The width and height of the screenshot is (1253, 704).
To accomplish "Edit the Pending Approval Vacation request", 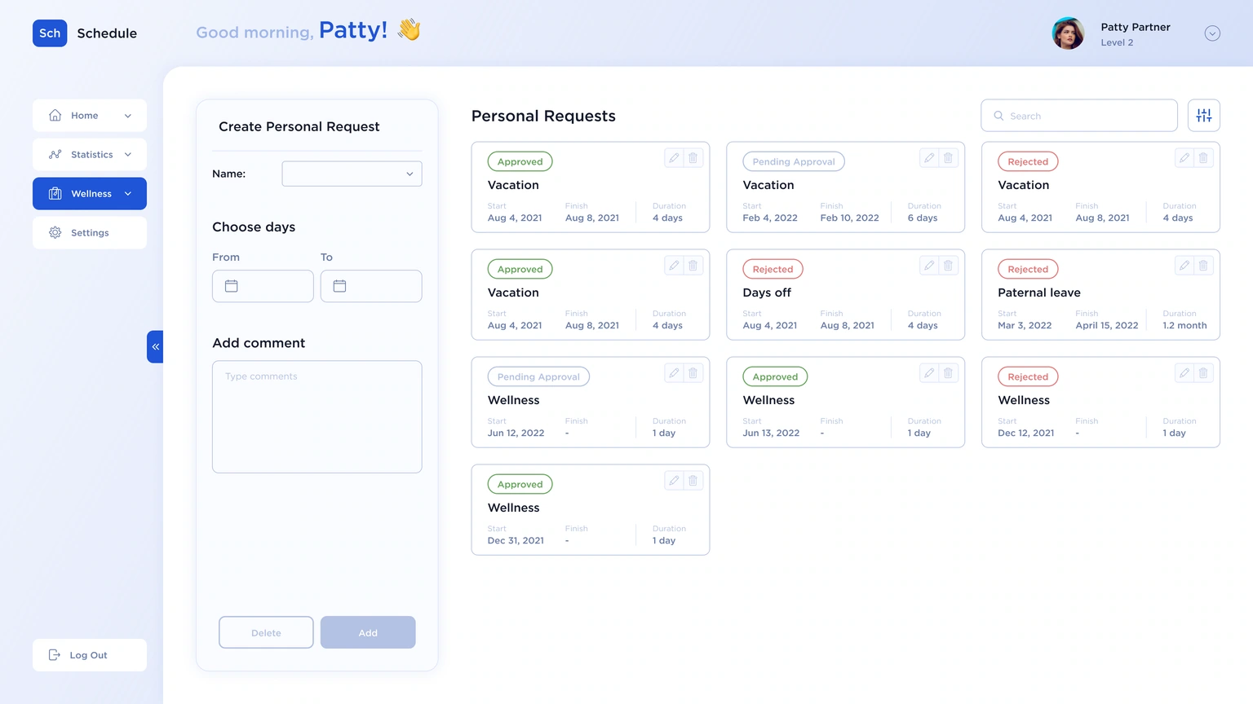I will 929,158.
